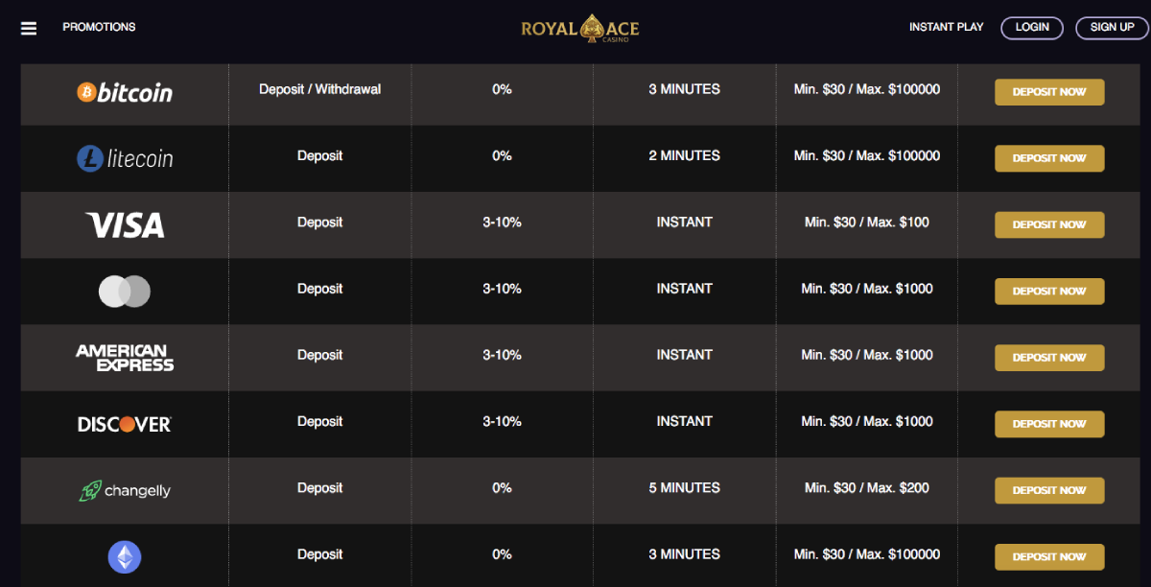Open the Promotions menu item

click(99, 27)
